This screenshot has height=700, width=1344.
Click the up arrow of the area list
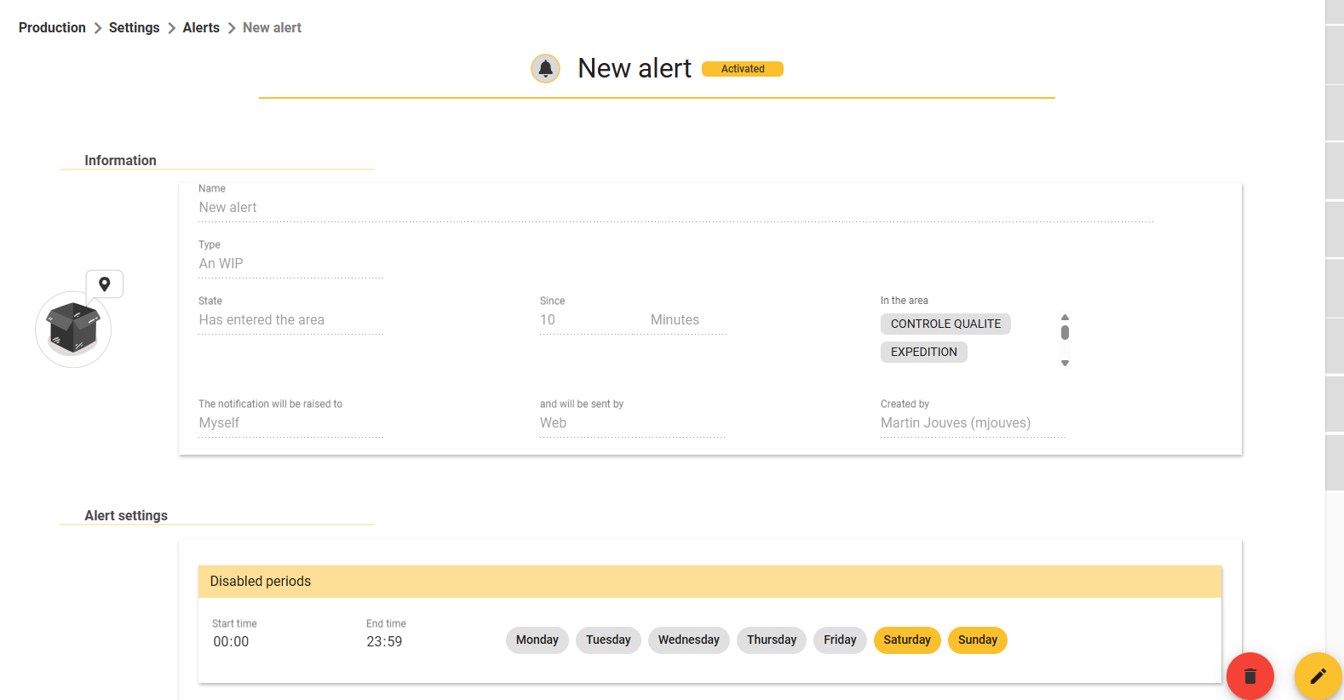point(1065,317)
